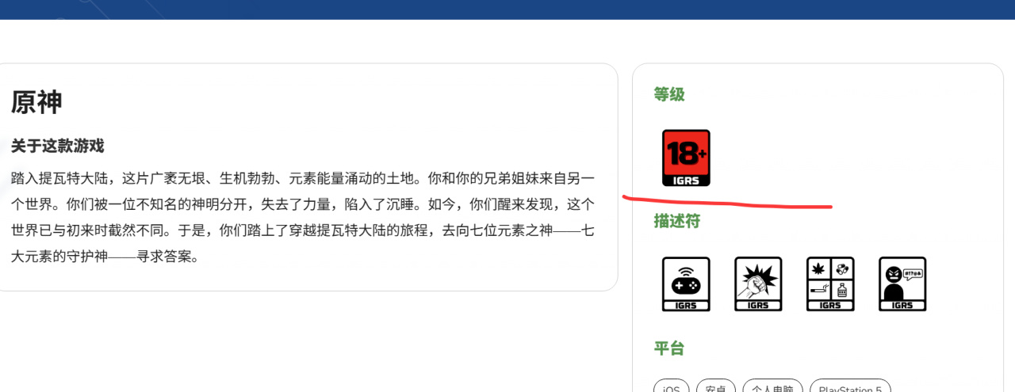Choose the 安卓 platform tag
1015x392 pixels.
[x=716, y=386]
